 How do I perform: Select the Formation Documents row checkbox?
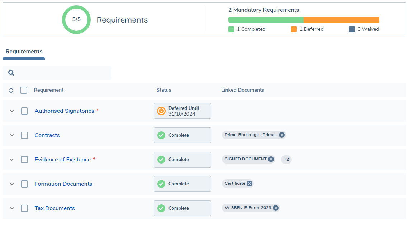pyautogui.click(x=24, y=184)
